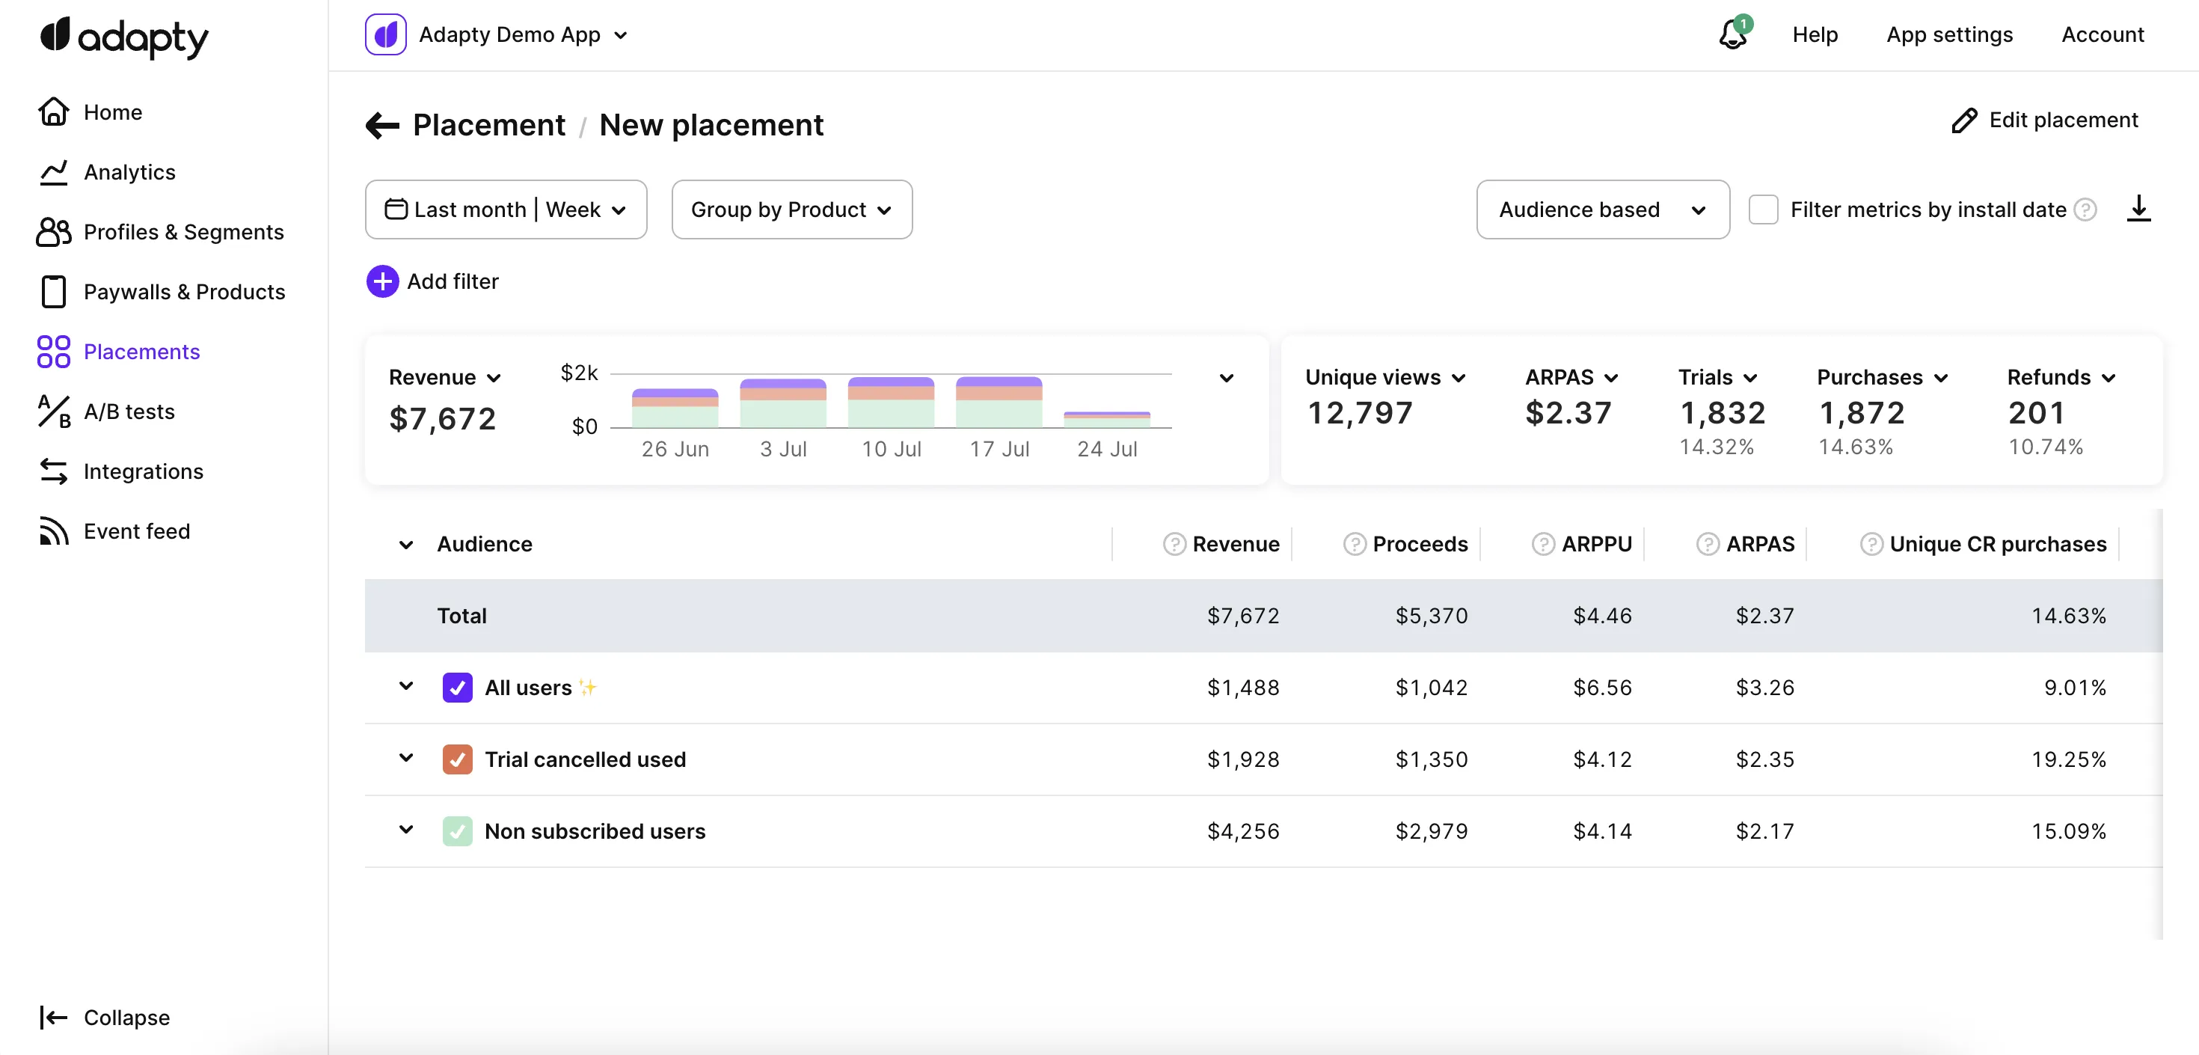Click the Adapty Demo App logo icon
The image size is (2199, 1055).
pos(386,35)
